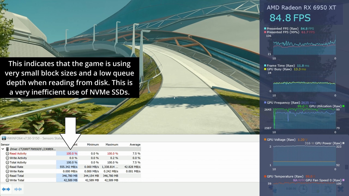Click the GPU Voltage (Raw) orange legend square

click(x=265, y=140)
